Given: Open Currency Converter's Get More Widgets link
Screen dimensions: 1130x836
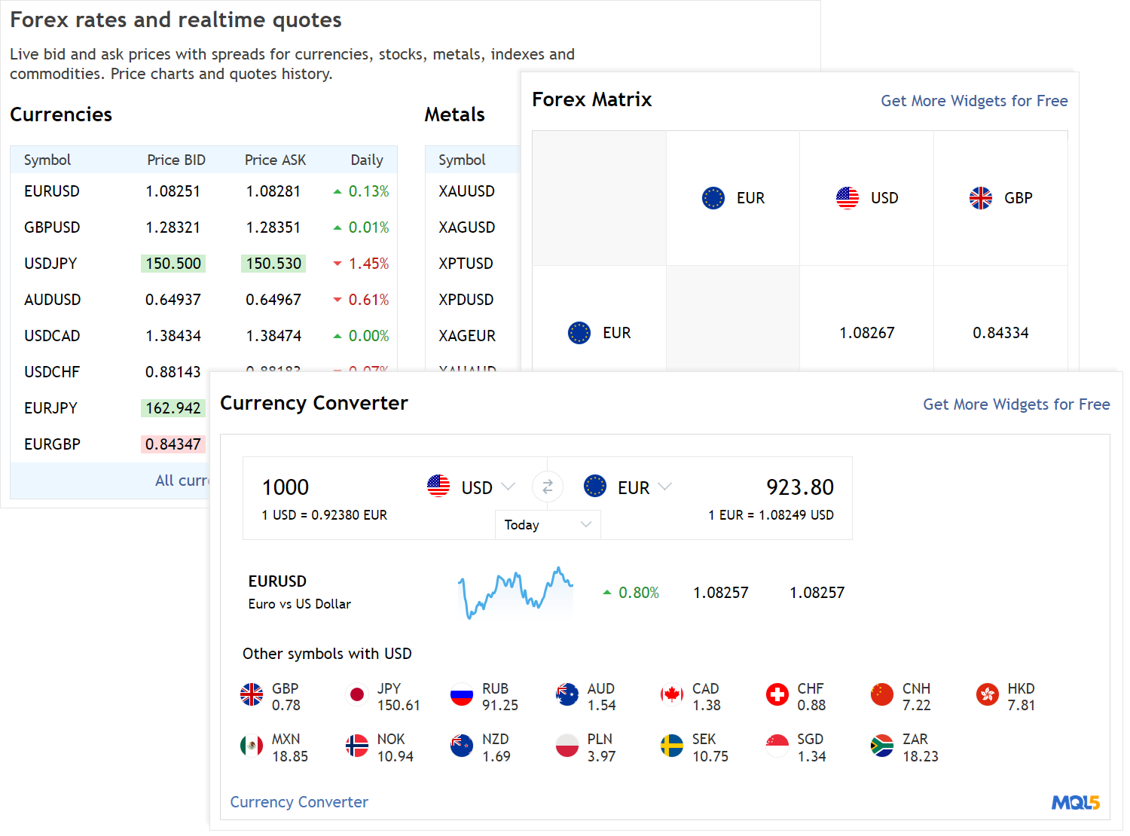Looking at the screenshot, I should click(1016, 404).
